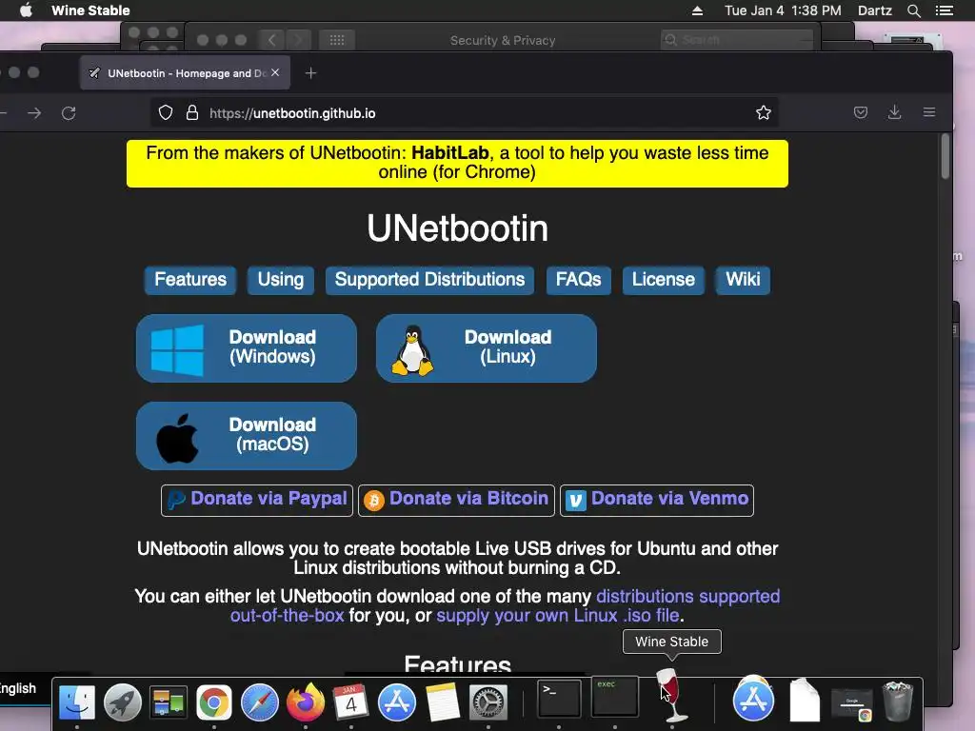Close the UNetbootin browser tab
975x731 pixels.
pos(275,72)
